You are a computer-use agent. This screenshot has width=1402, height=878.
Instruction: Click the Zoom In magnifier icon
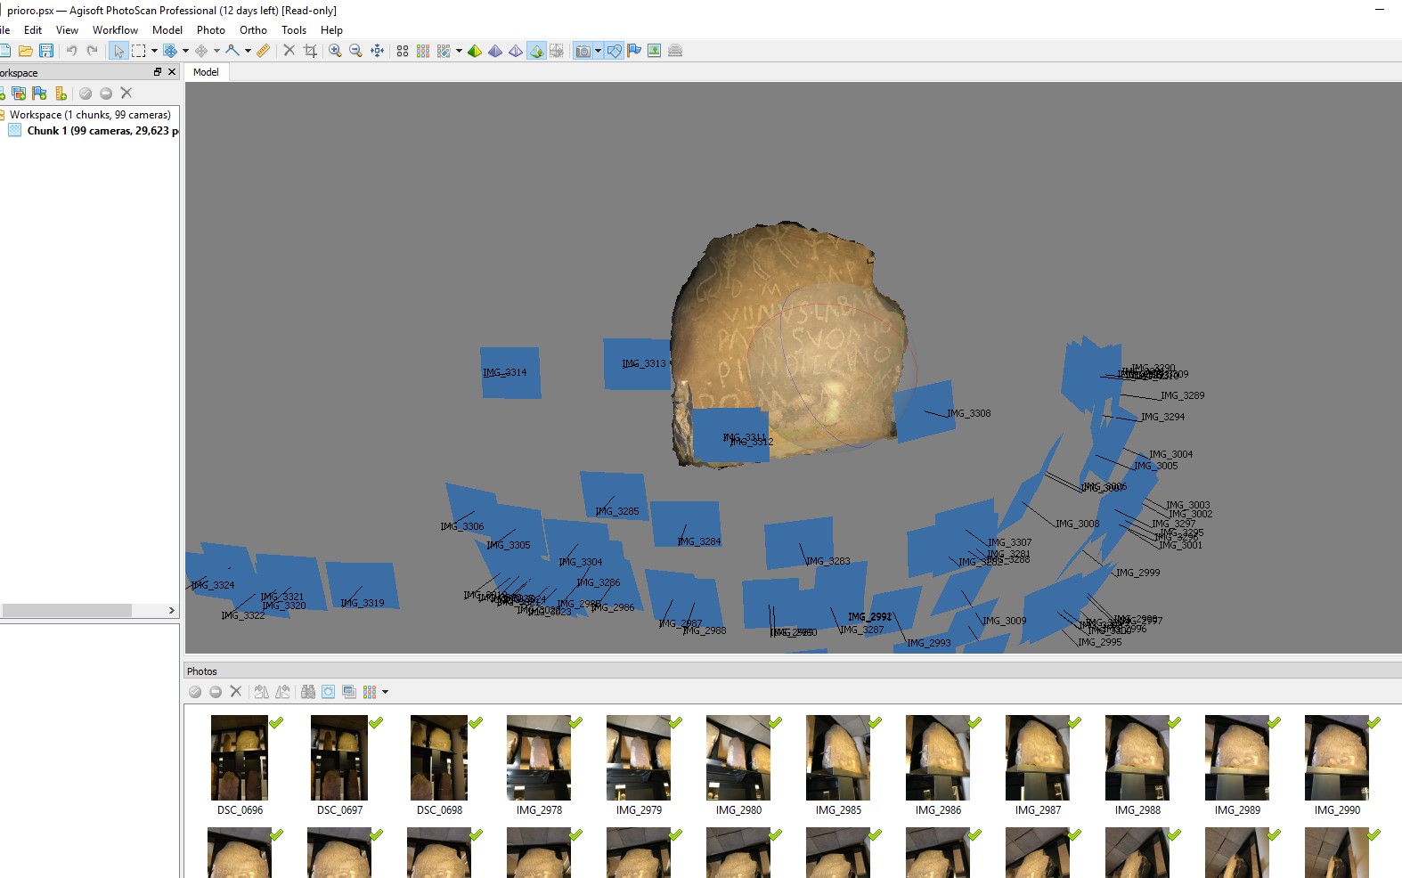tap(335, 51)
